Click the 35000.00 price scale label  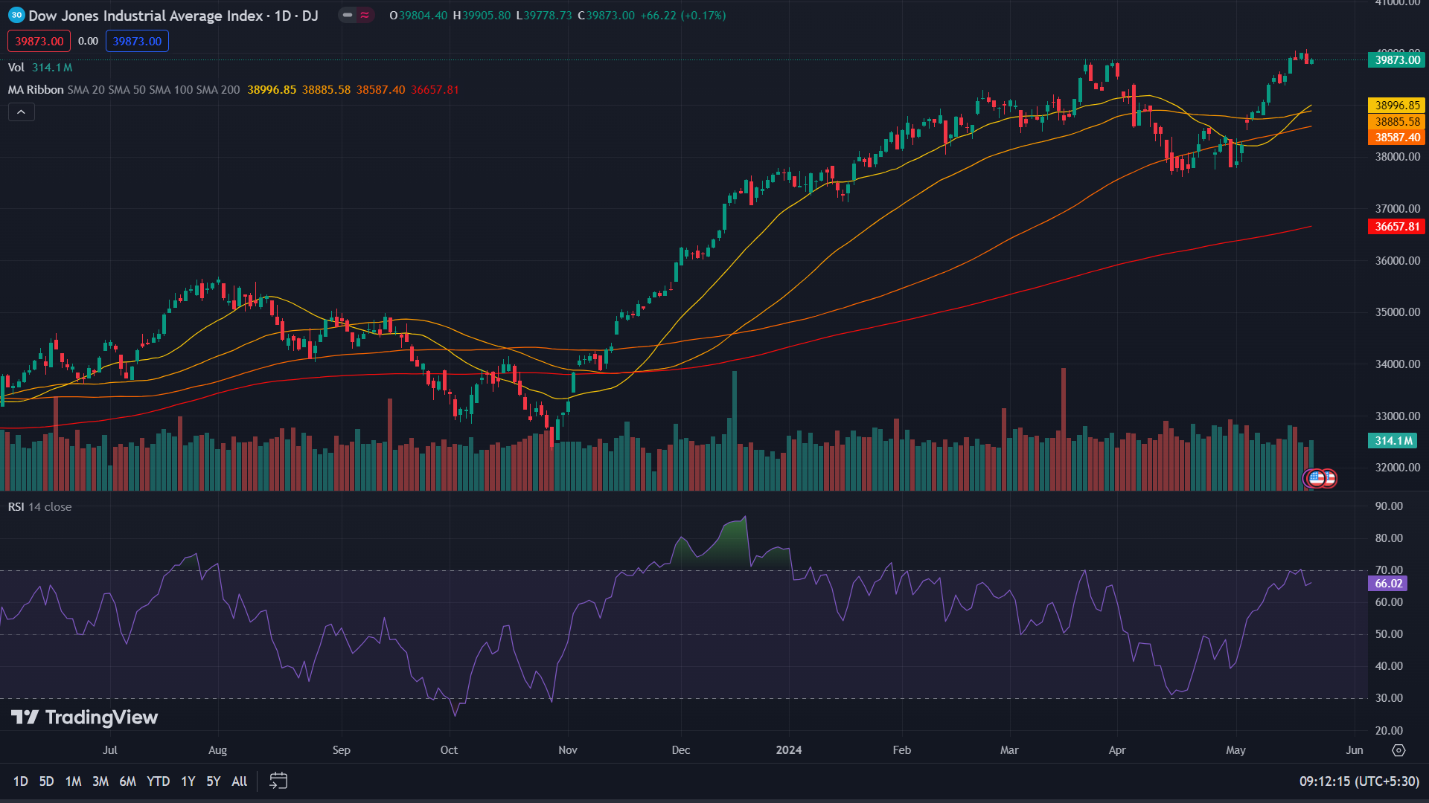coord(1397,312)
